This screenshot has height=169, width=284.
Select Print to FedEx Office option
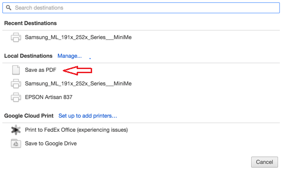76,130
